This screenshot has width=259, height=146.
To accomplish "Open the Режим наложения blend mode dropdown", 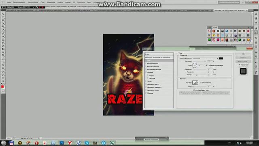I will (x=205, y=58).
